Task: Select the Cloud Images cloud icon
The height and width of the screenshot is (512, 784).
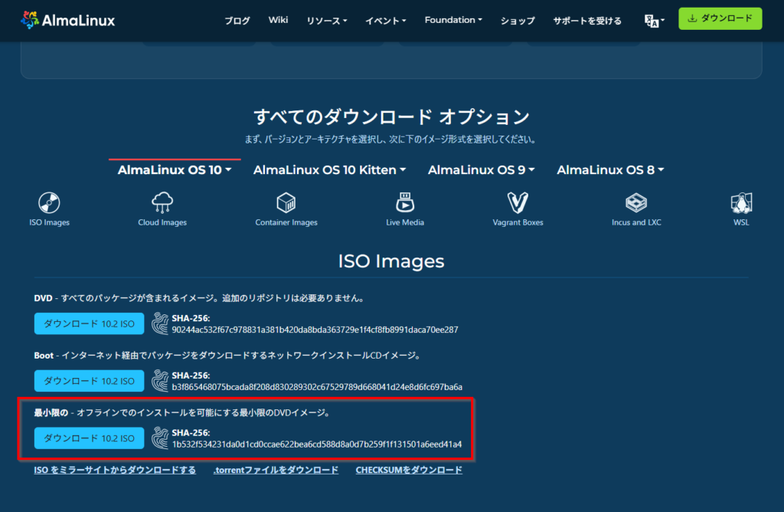Action: [x=162, y=202]
